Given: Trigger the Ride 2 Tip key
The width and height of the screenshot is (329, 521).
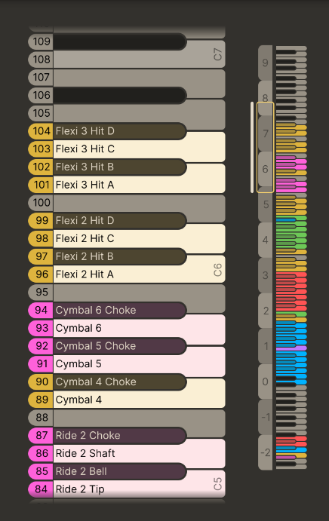Looking at the screenshot, I should click(139, 489).
